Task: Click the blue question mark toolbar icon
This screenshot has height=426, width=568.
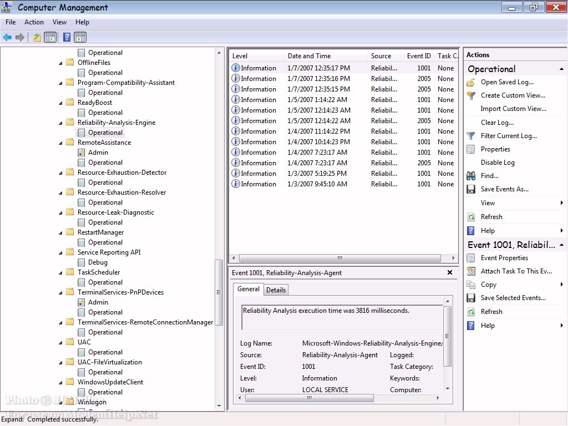Action: click(67, 37)
